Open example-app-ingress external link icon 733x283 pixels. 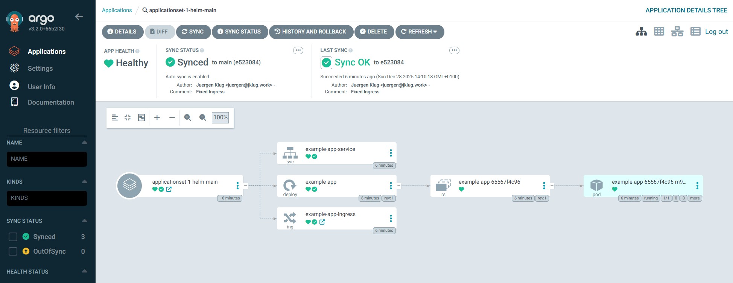pos(322,222)
